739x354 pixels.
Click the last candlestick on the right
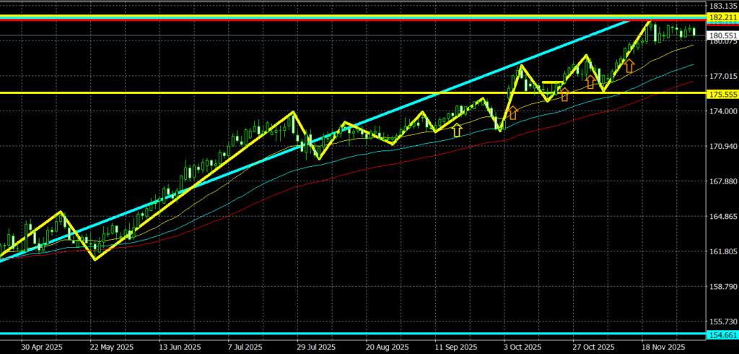pos(694,31)
